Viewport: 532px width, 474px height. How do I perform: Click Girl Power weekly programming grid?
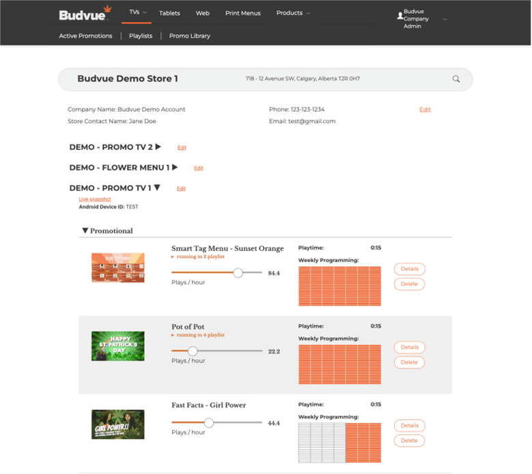click(x=339, y=443)
